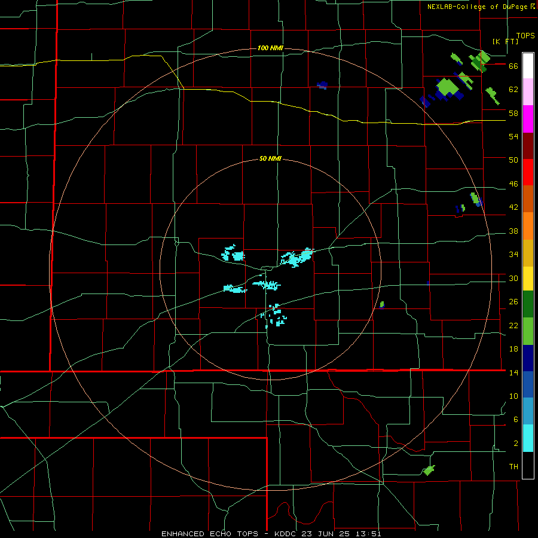The image size is (538, 538).
Task: Click the dark green legend band near 26
Action: pos(528,304)
